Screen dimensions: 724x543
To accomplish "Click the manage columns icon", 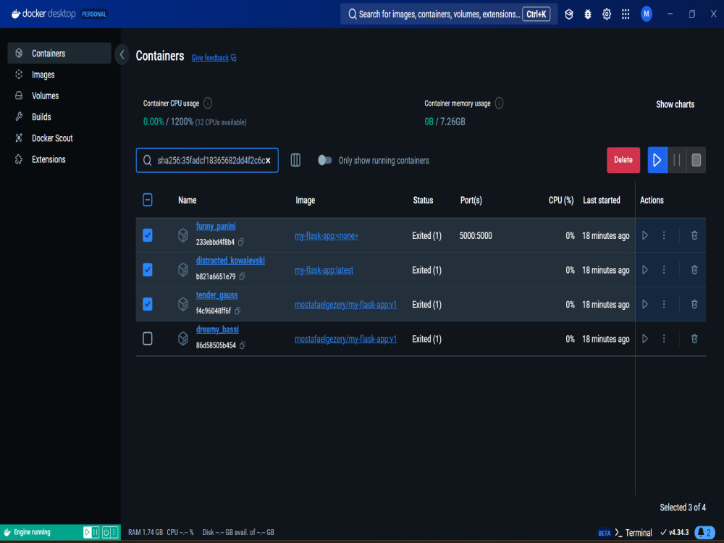I will (x=295, y=160).
